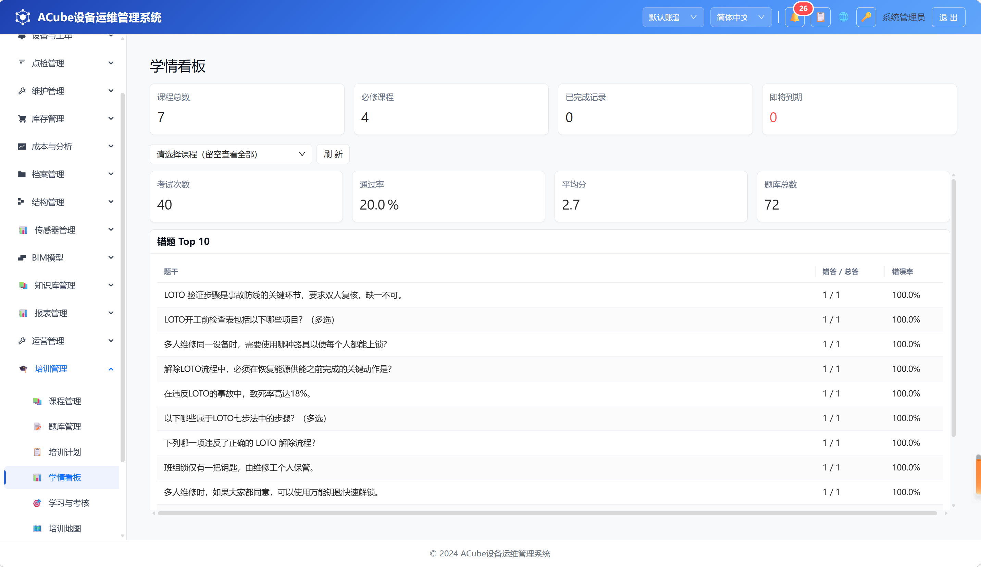Expand the 维护管理 menu chevron
The width and height of the screenshot is (981, 567).
coord(111,91)
